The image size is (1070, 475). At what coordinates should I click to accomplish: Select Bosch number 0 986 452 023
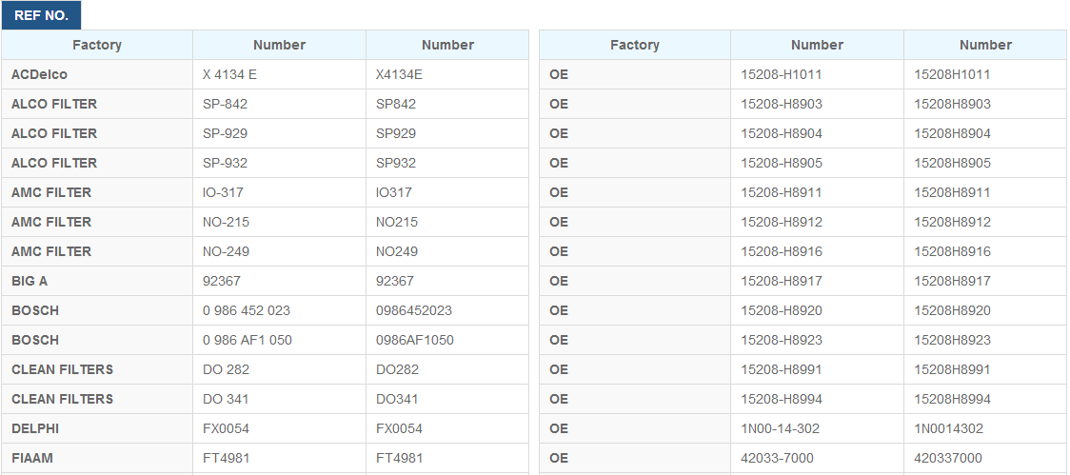tap(279, 310)
